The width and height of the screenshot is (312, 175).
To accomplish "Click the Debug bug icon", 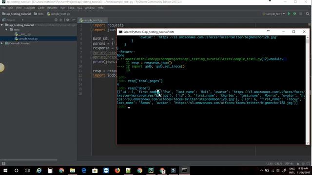I will coord(294,14).
